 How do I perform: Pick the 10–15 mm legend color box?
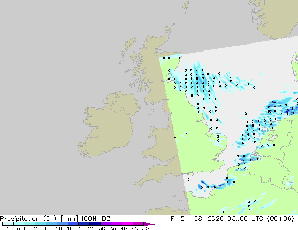pyautogui.click(x=63, y=224)
